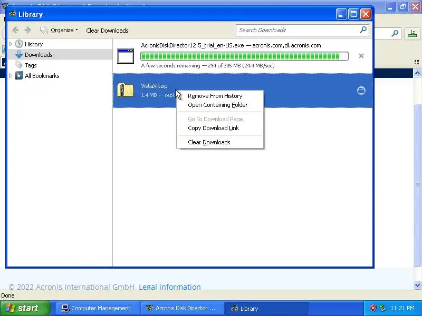The image size is (422, 316).
Task: Click the browser page scrollbar up arrow
Action: (417, 73)
